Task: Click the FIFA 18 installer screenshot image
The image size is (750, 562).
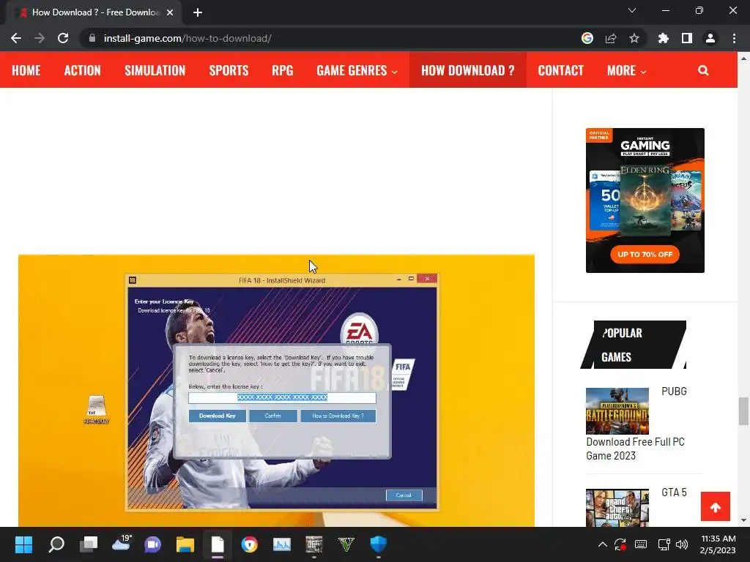Action: (x=276, y=391)
